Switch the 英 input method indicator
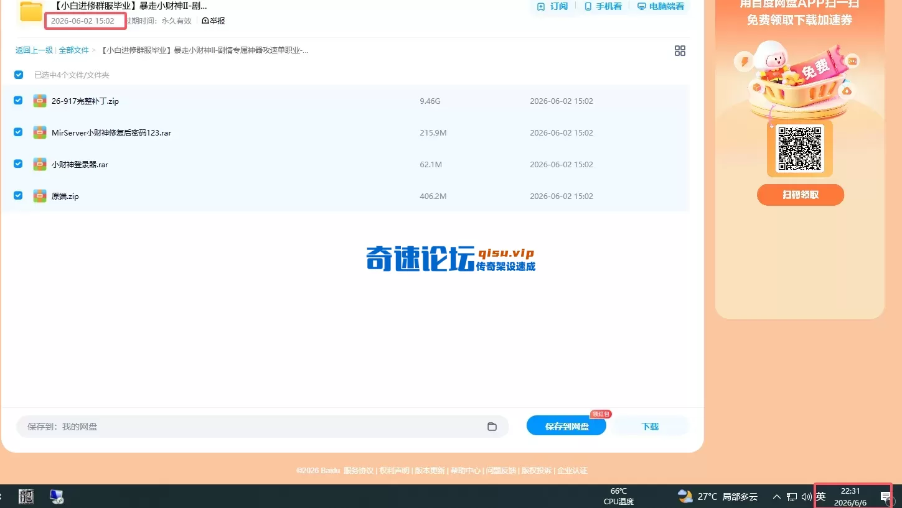 click(821, 496)
